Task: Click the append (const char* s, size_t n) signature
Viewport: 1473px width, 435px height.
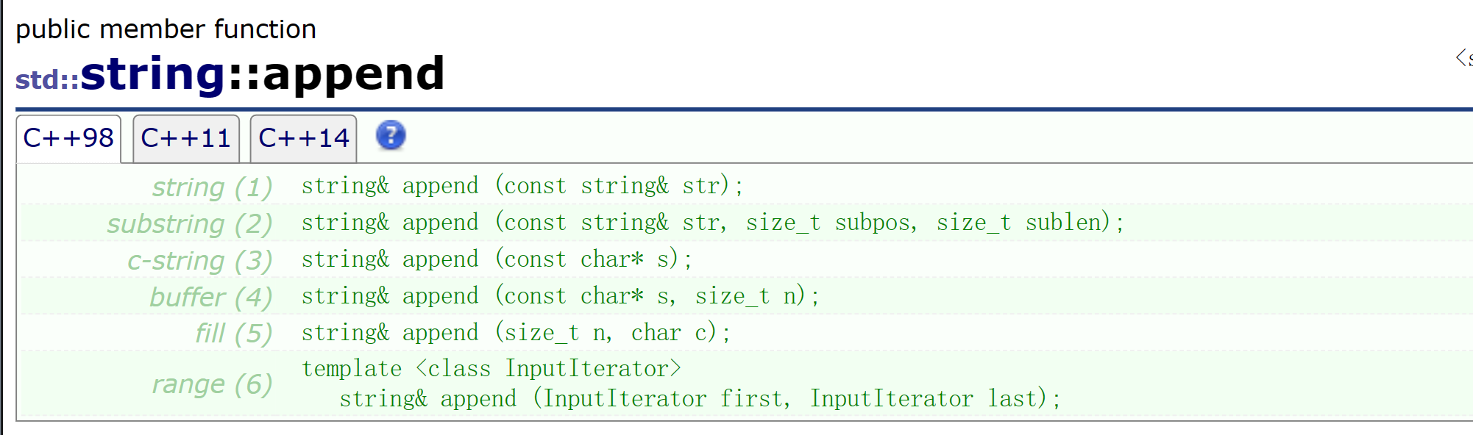Action: 561,295
